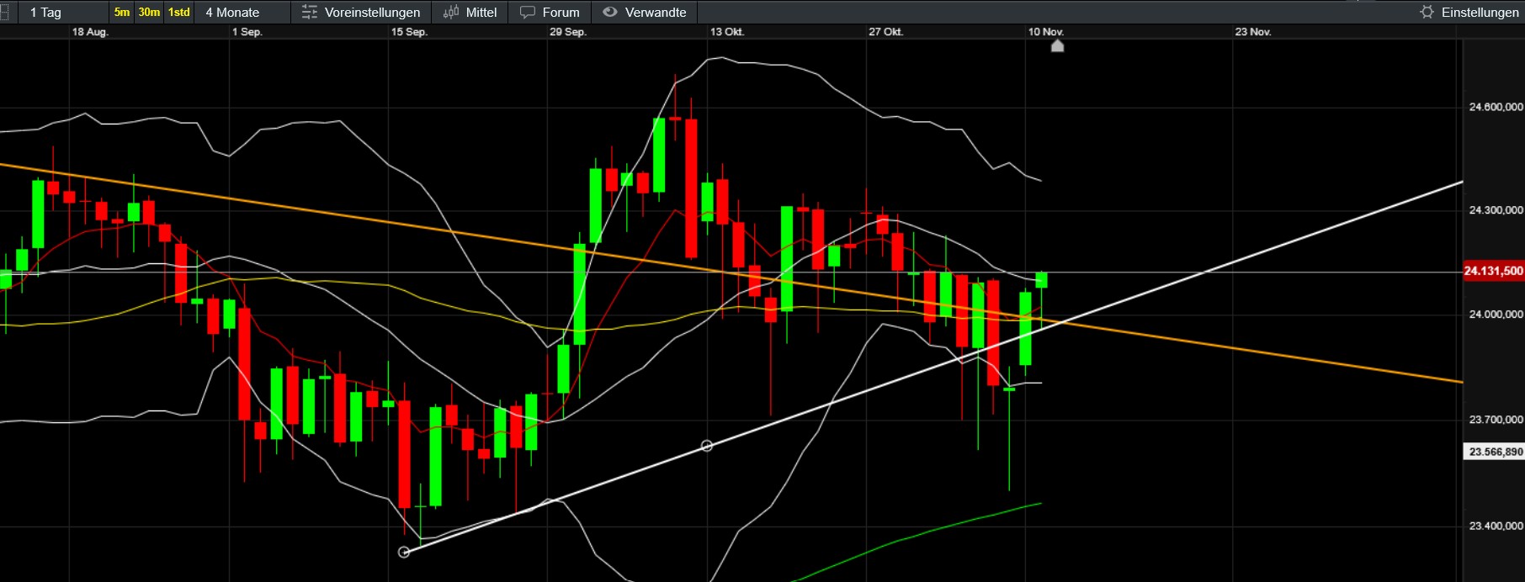Open the Forum menu item
The width and height of the screenshot is (1525, 582).
(x=561, y=13)
